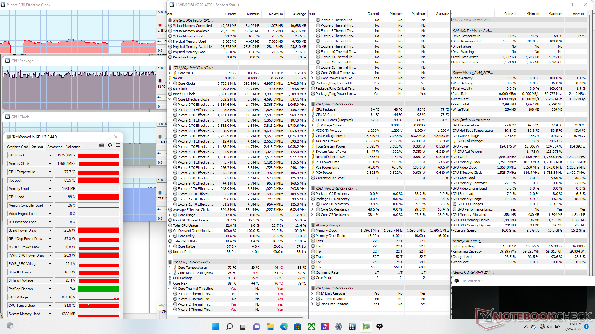Collapse the Core Thermal Throttling group
Screen dimensions: 595x334
coord(170,289)
